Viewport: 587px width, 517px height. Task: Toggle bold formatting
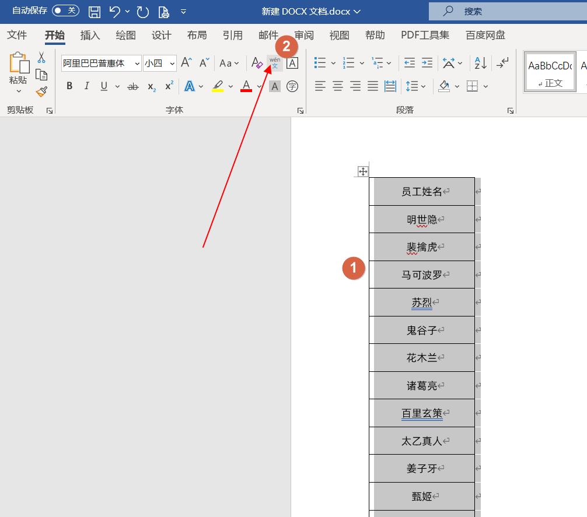(x=69, y=86)
